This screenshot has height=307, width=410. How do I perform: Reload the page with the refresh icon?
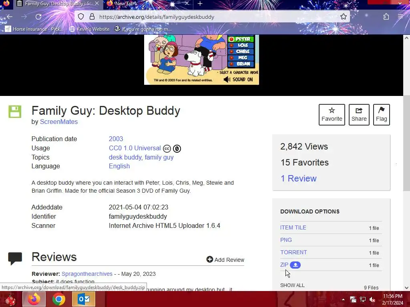[x=38, y=17]
